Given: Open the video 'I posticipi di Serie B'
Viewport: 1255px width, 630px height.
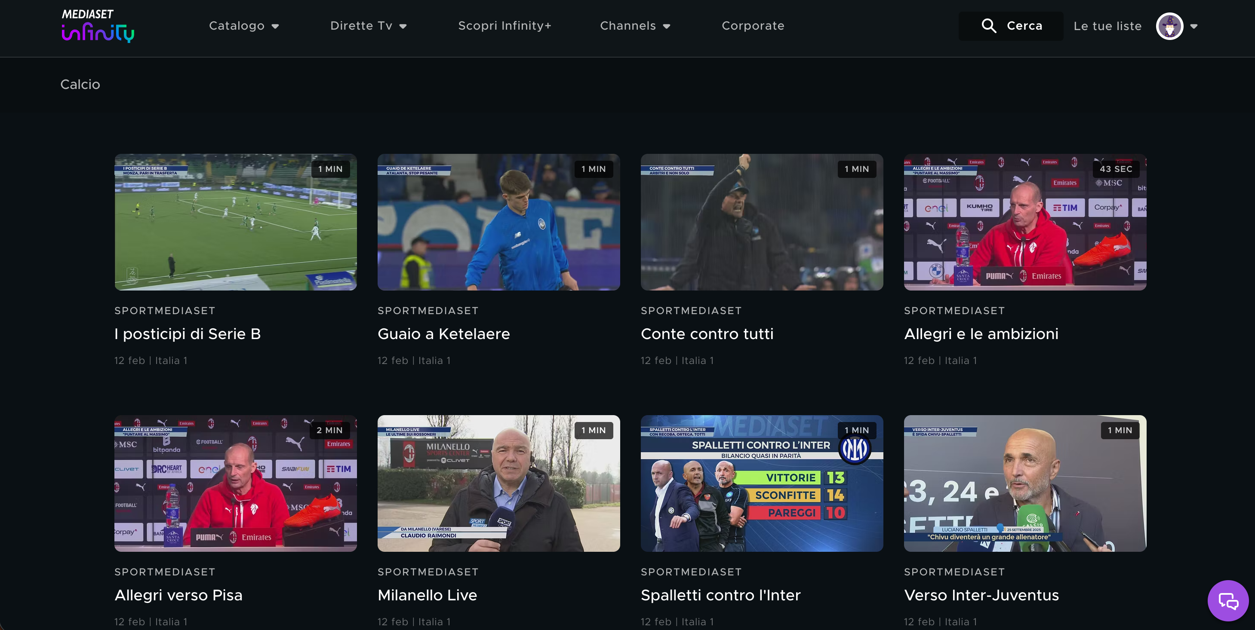Looking at the screenshot, I should pyautogui.click(x=235, y=223).
